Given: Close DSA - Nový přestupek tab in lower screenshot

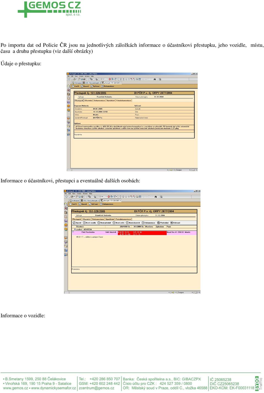Looking at the screenshot, I should (x=99, y=201).
